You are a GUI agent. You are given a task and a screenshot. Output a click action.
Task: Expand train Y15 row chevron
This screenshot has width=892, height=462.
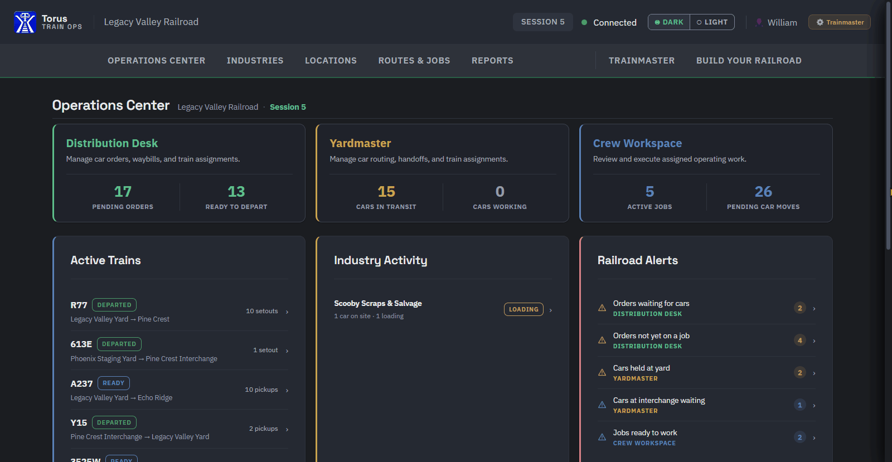pos(287,429)
